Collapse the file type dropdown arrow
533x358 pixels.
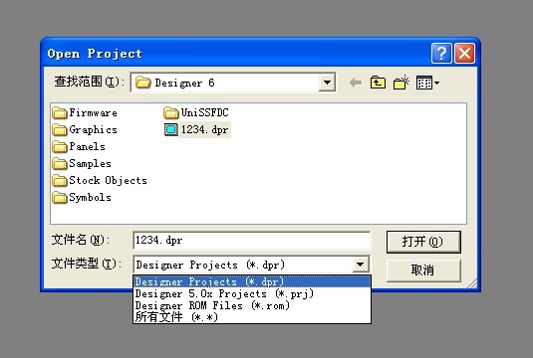[361, 265]
